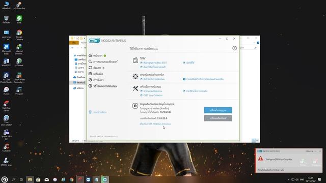Open HD Tune Pro desktop shortcut
Image resolution: width=326 pixels, height=183 pixels.
[19, 6]
